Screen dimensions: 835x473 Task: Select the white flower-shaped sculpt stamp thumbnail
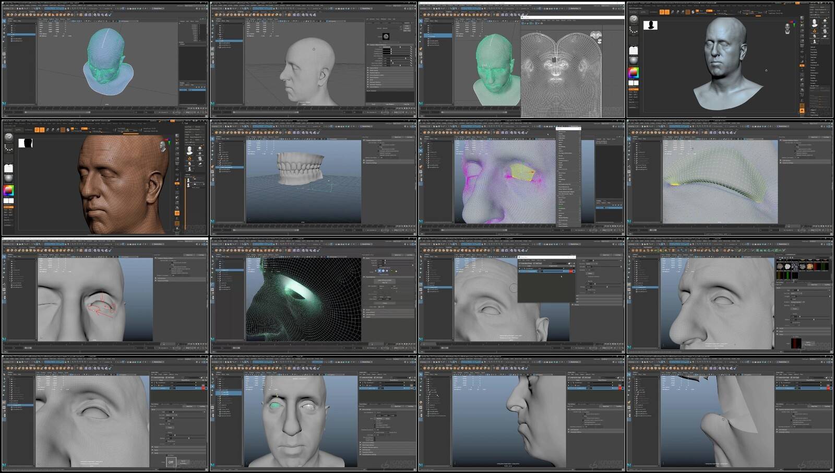click(788, 266)
